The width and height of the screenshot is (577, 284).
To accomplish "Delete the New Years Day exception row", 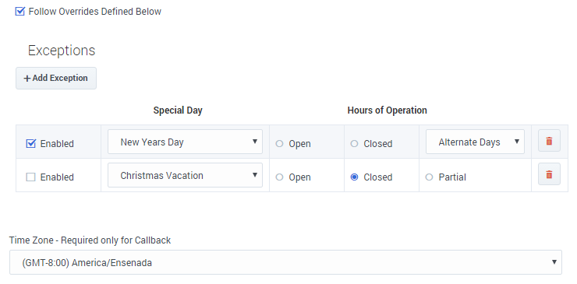I will click(x=549, y=141).
